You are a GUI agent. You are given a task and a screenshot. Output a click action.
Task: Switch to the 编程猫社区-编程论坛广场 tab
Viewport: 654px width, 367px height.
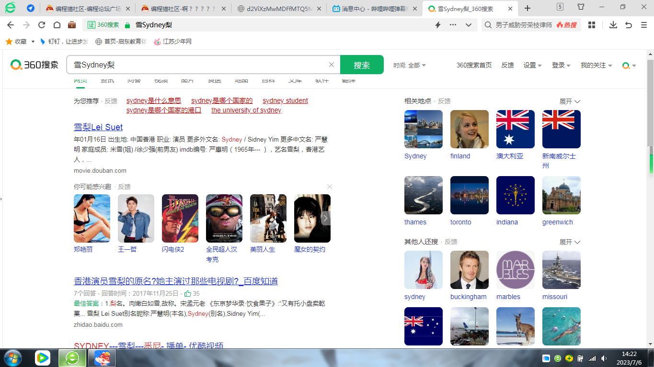coord(89,8)
